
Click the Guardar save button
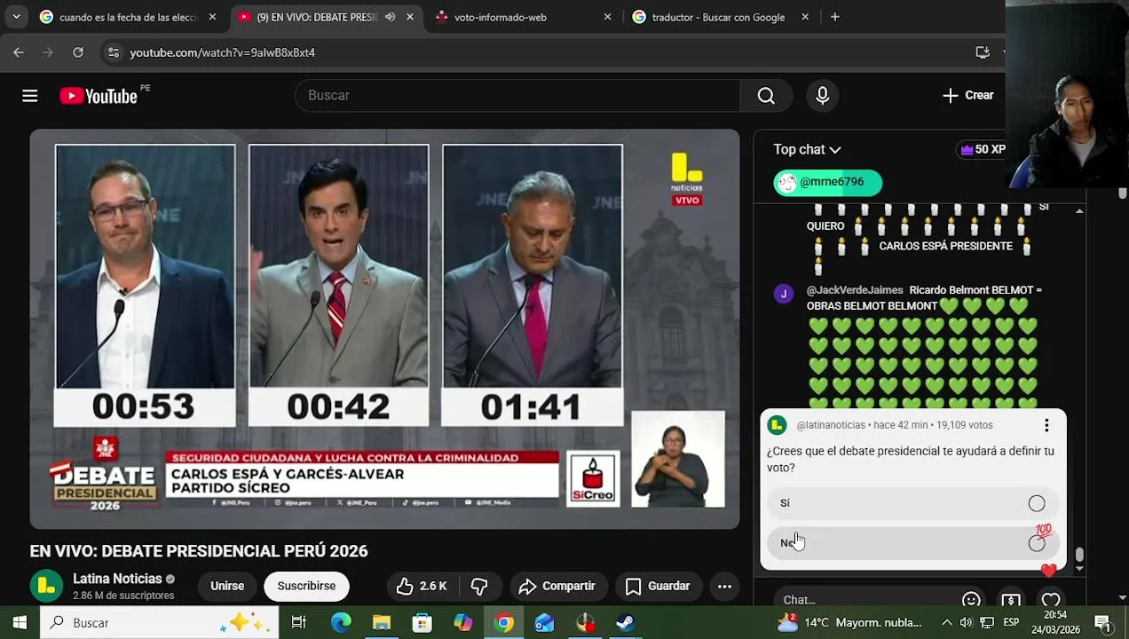(658, 586)
